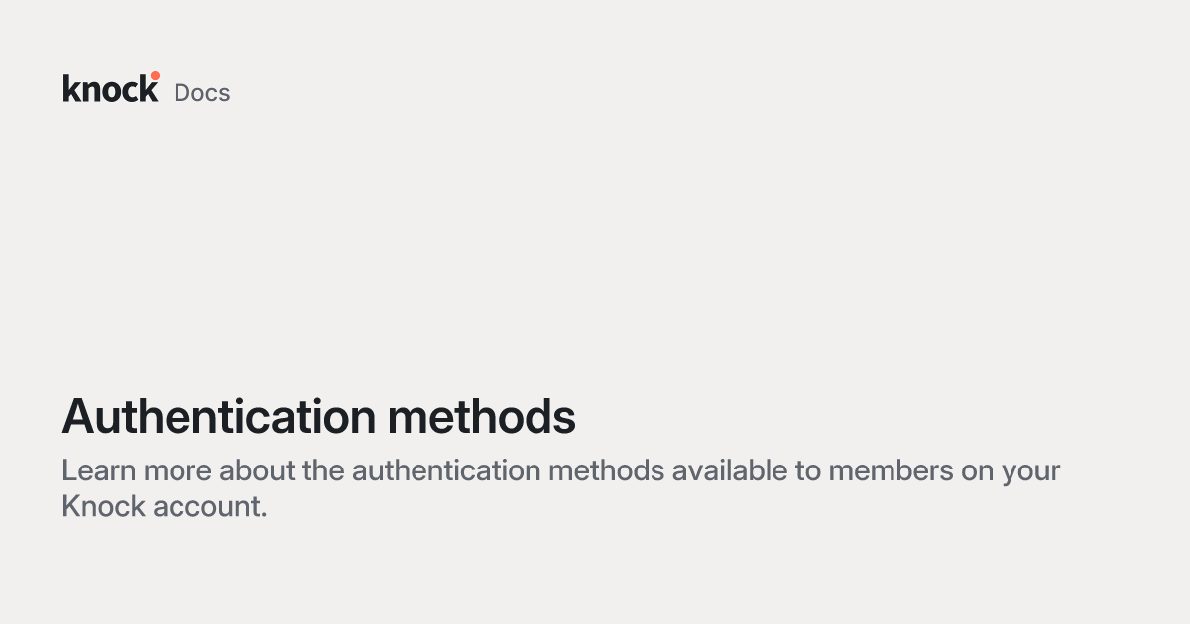Click the letter "k" starting the Knock logo
The image size is (1190, 624).
pyautogui.click(x=70, y=88)
